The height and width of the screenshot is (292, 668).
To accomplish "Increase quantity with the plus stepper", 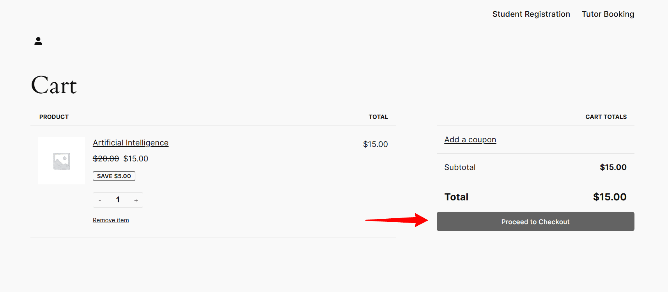I will pos(136,200).
